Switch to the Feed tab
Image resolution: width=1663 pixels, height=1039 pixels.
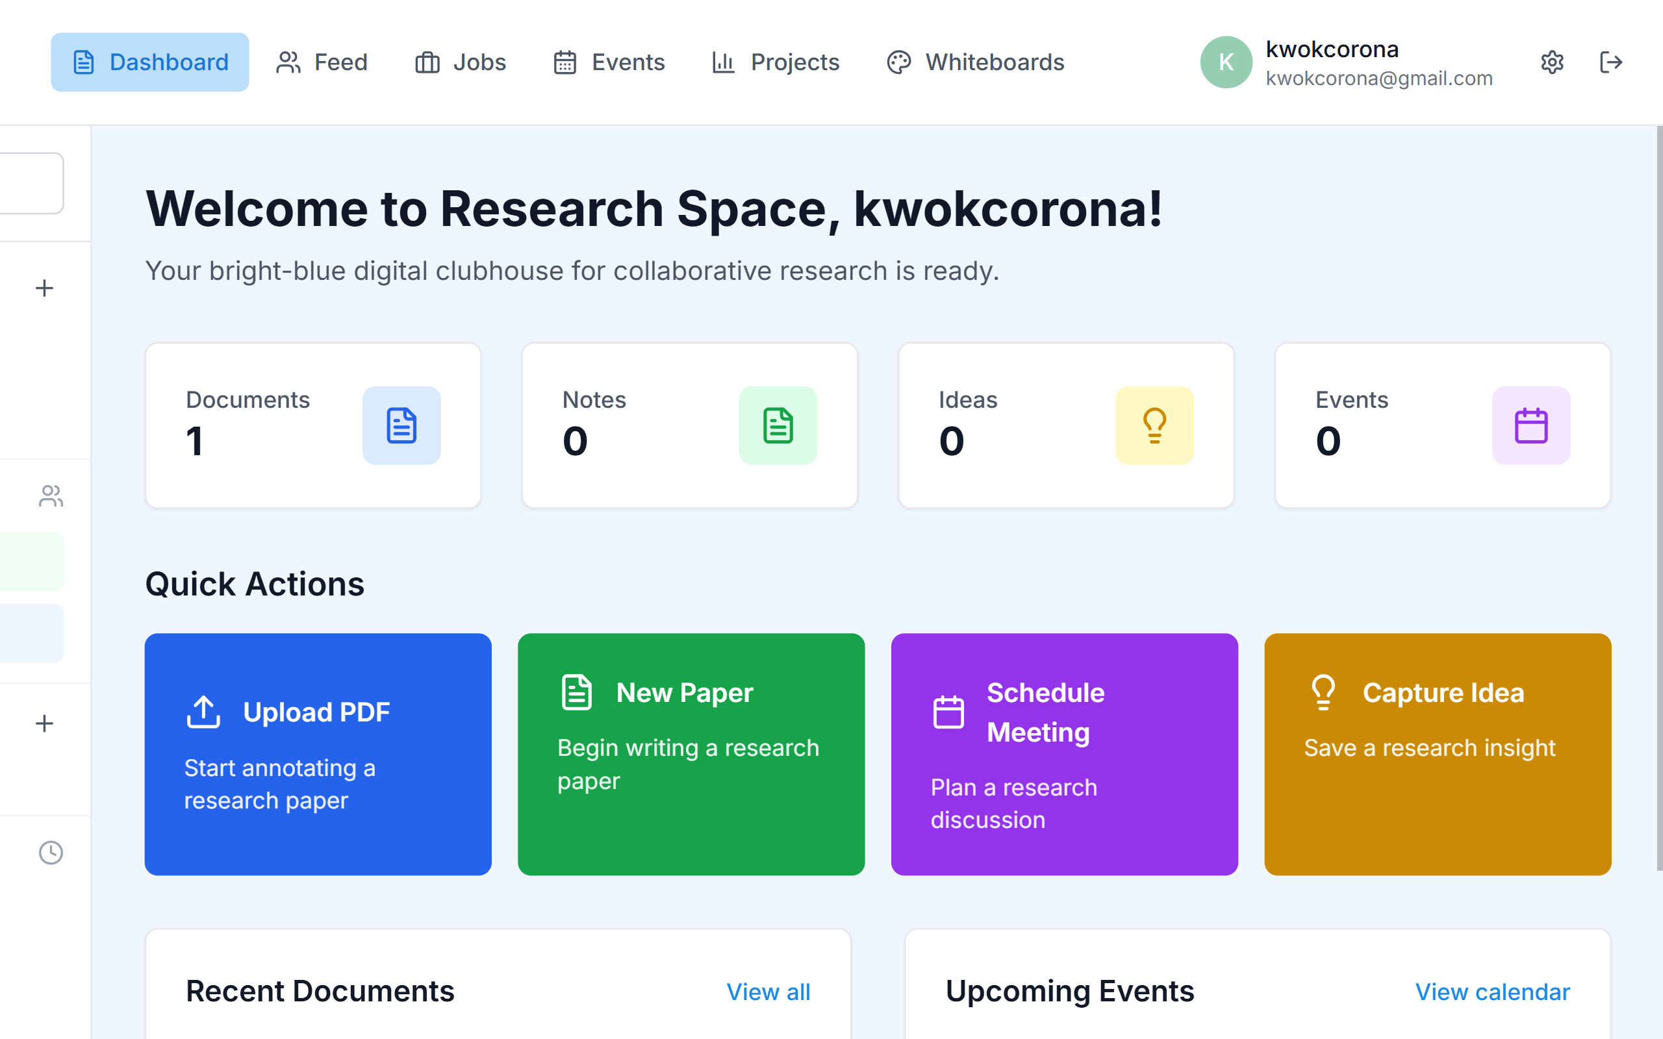tap(322, 62)
